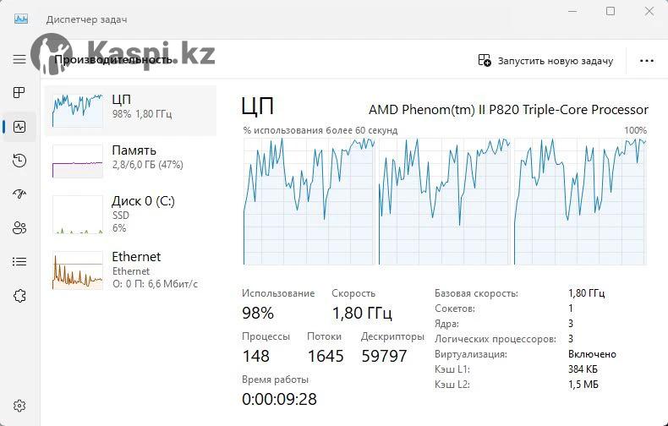The height and width of the screenshot is (426, 668).
Task: Go to the Processes page icon
Action: click(x=19, y=93)
